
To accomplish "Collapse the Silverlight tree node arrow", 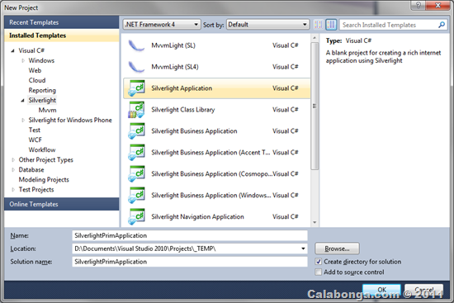I will click(x=22, y=101).
